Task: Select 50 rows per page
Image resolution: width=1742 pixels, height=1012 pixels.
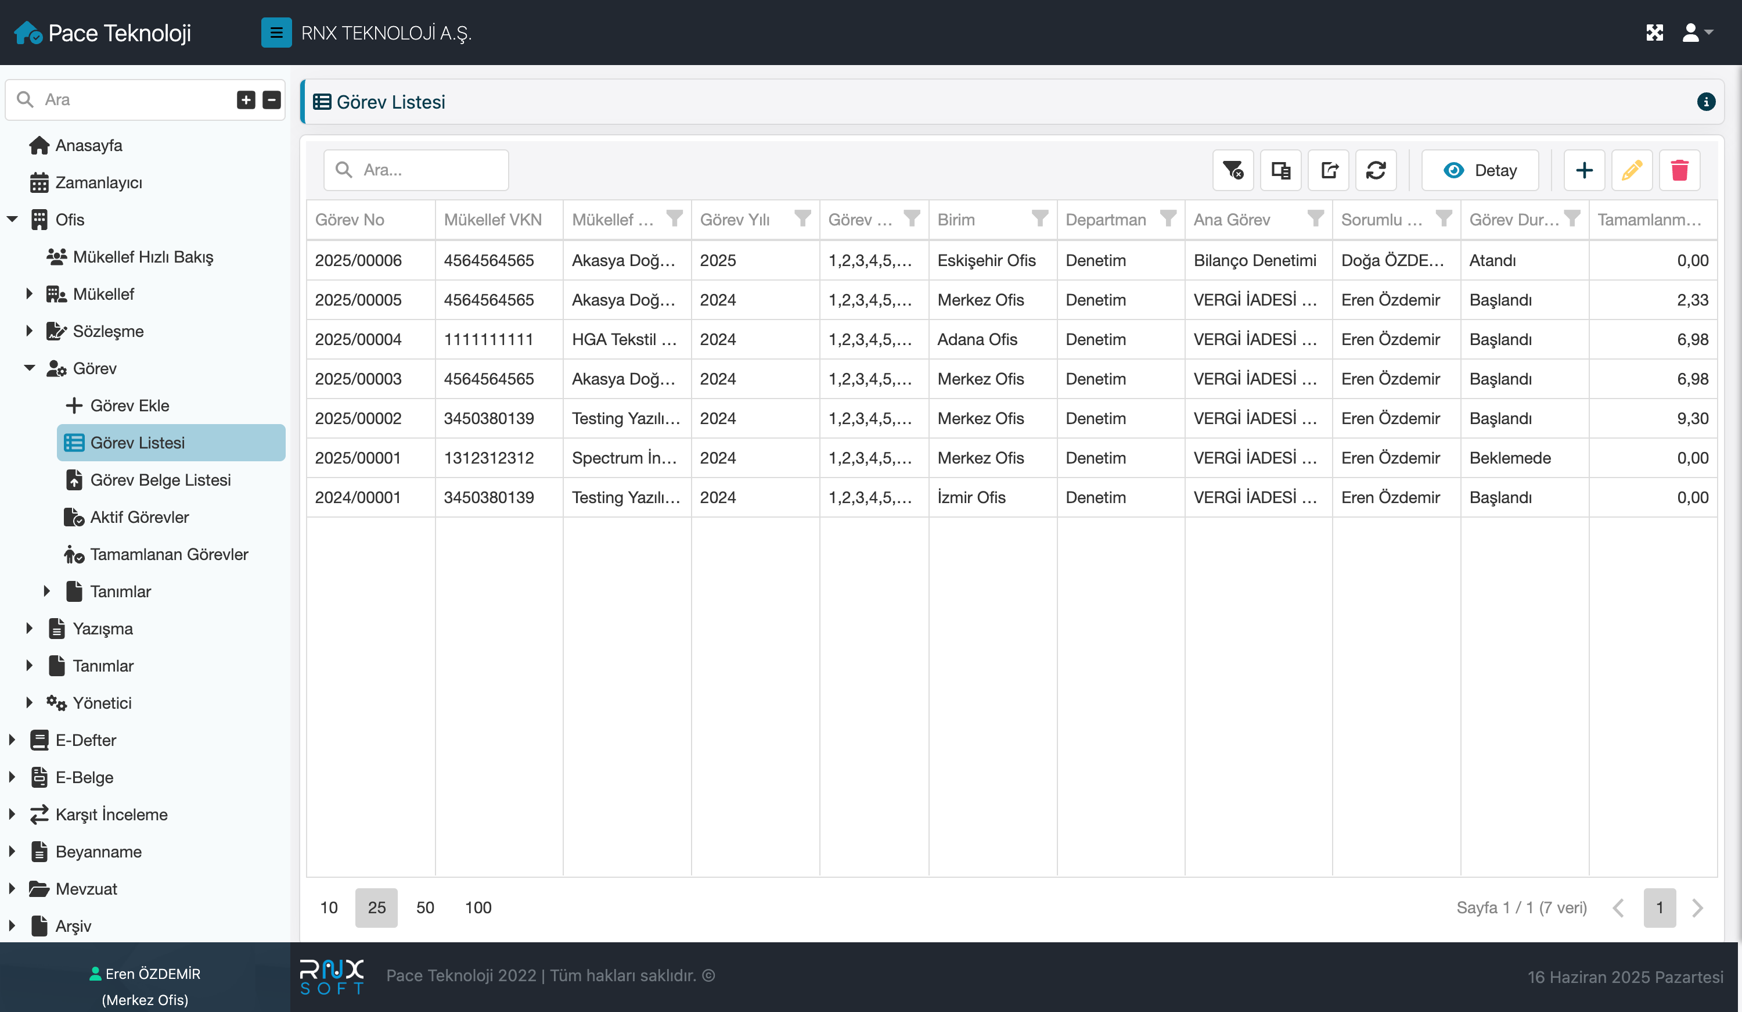Action: [x=424, y=907]
